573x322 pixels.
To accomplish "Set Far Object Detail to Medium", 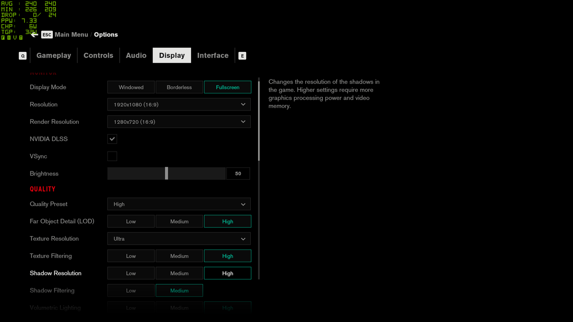I will click(x=179, y=221).
